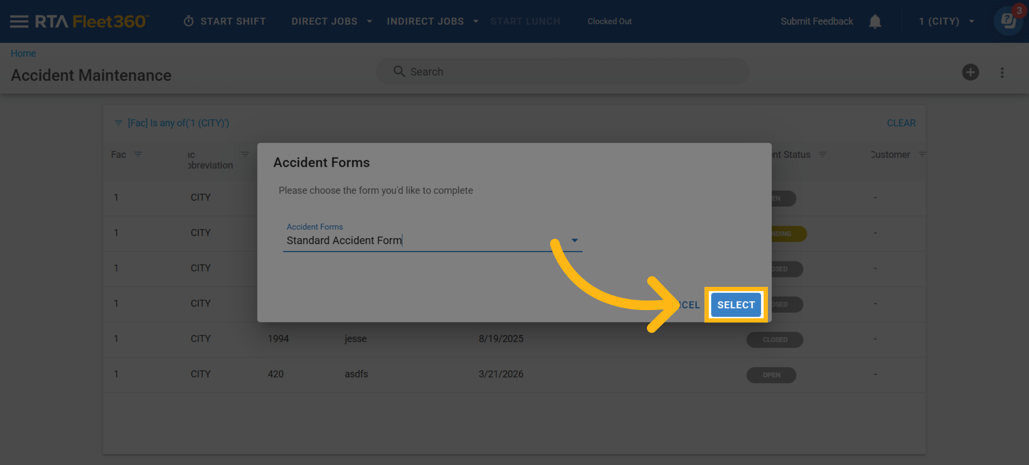Open the three-dot more options menu

[x=1002, y=72]
